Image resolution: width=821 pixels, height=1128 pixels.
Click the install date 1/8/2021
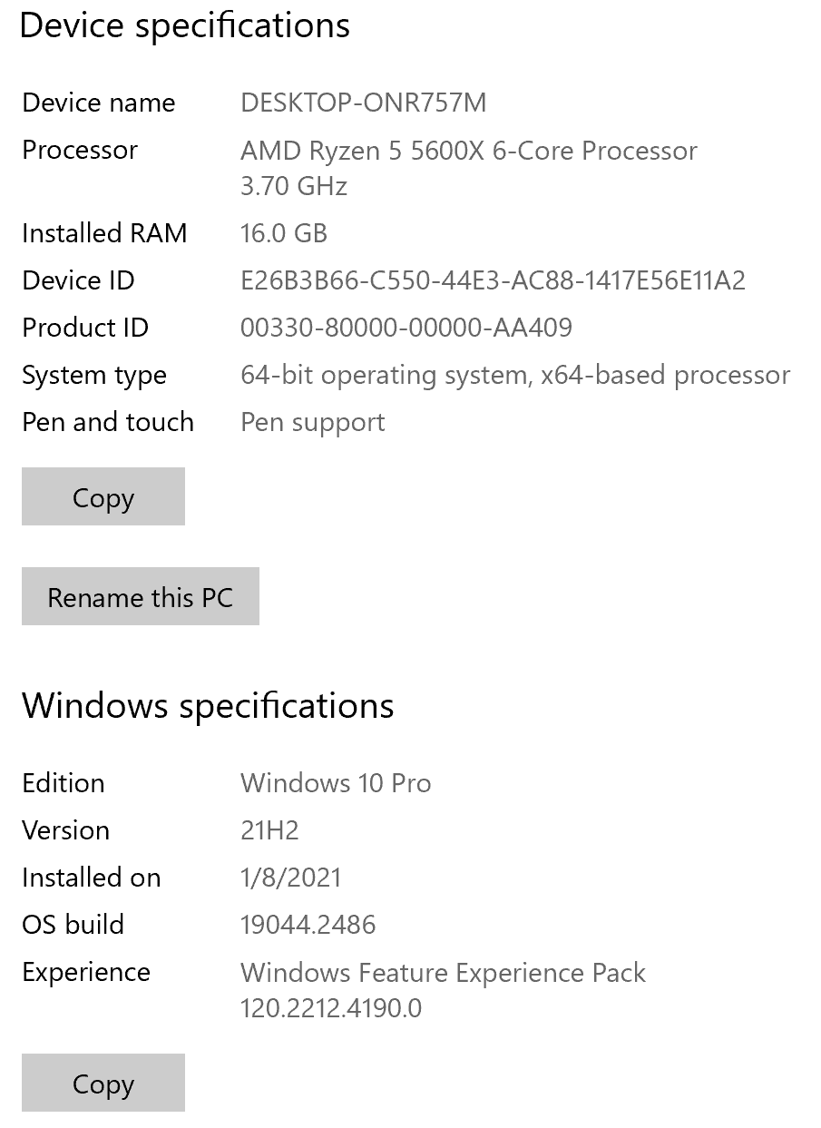[290, 878]
